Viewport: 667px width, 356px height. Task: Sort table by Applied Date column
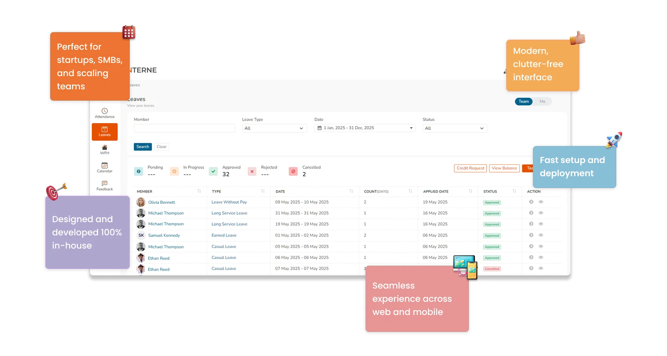pyautogui.click(x=470, y=191)
